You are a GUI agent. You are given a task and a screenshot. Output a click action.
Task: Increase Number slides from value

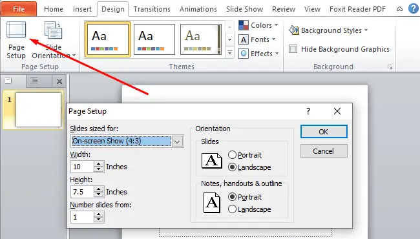pyautogui.click(x=99, y=214)
